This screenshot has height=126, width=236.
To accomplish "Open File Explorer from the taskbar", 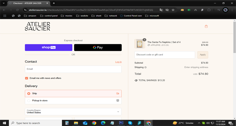I will tap(76, 123).
